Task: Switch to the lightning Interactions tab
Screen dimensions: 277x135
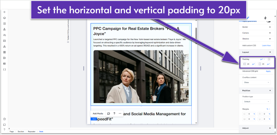Action: tap(265, 18)
